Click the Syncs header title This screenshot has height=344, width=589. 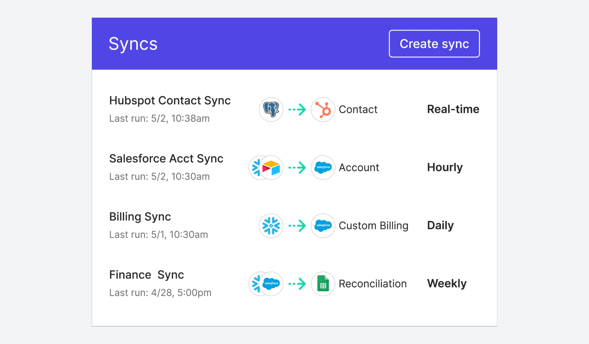(133, 44)
